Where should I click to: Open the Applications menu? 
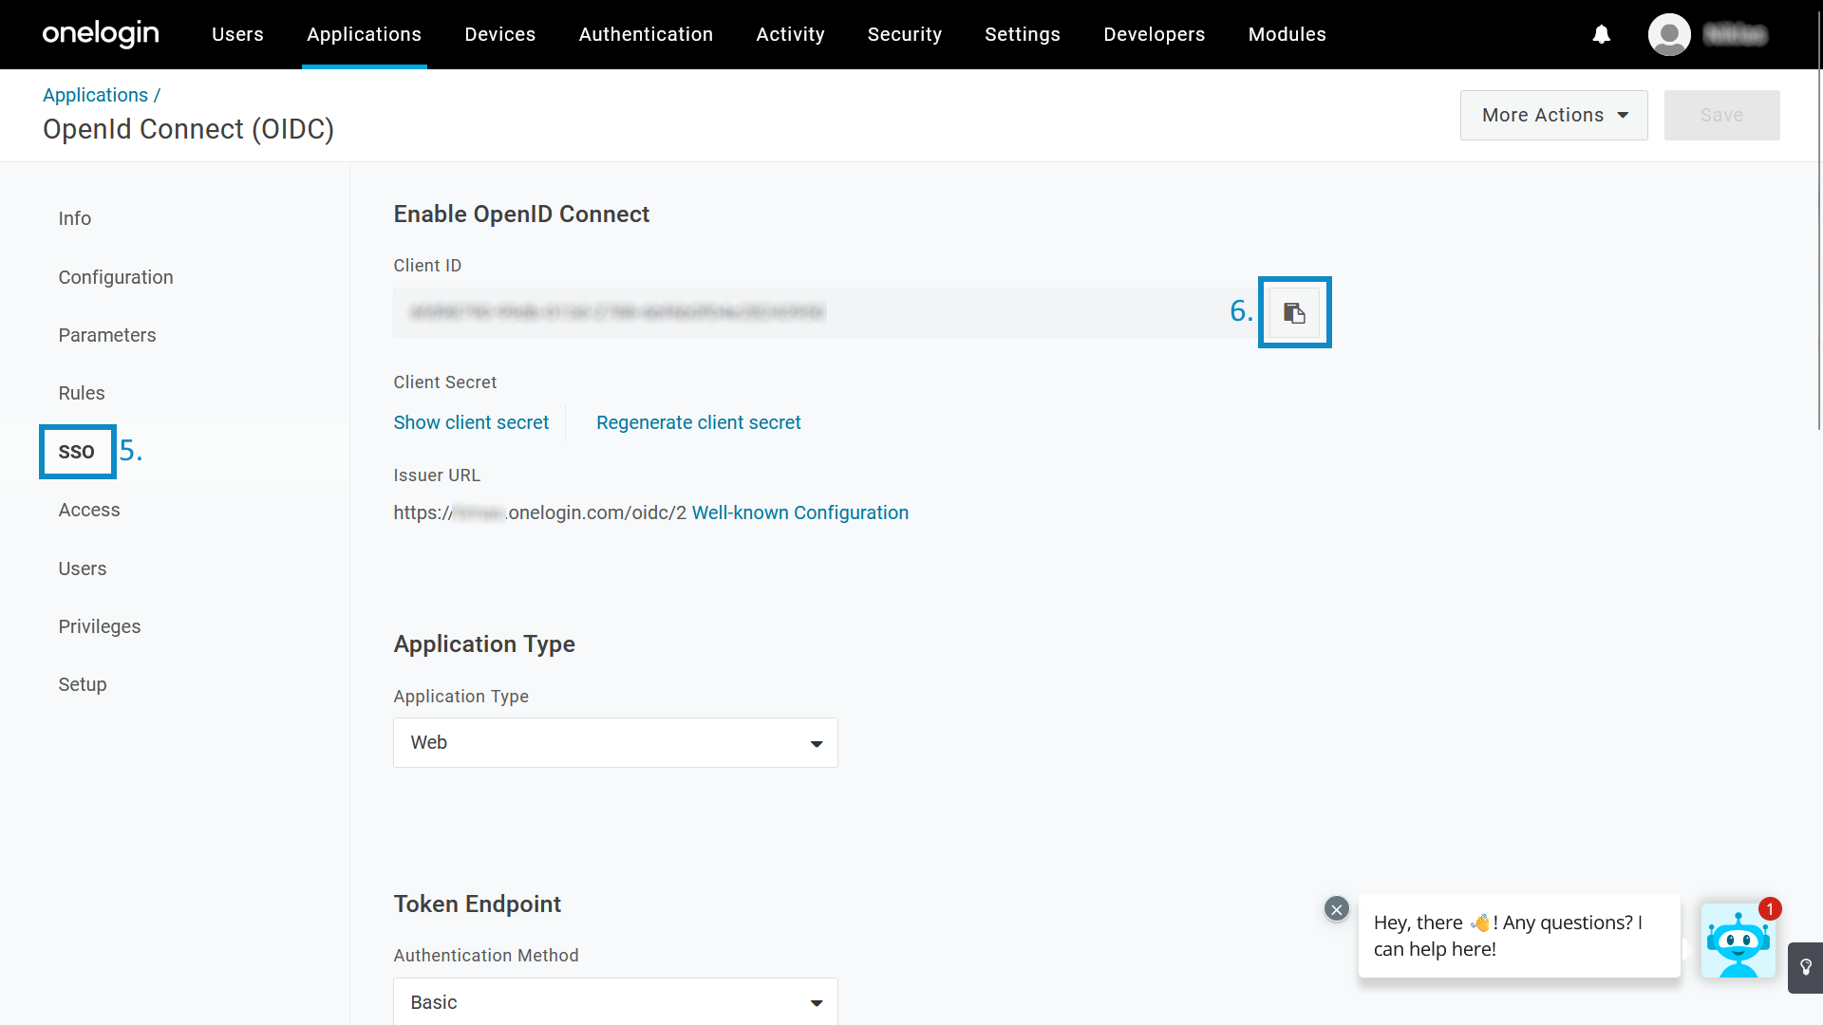click(x=364, y=34)
